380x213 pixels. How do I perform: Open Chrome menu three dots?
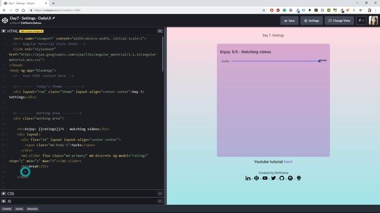pos(376,10)
